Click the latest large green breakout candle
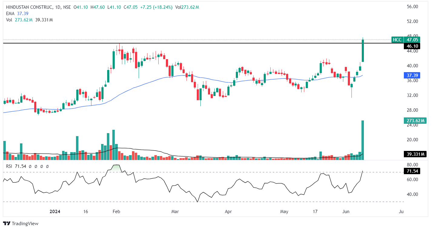 (x=362, y=50)
